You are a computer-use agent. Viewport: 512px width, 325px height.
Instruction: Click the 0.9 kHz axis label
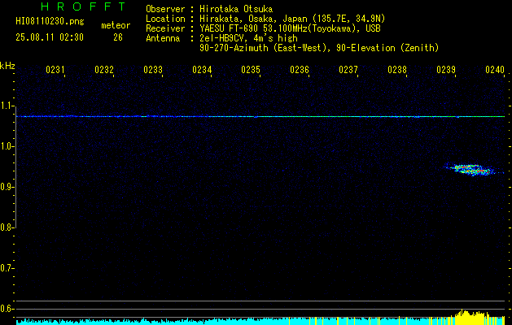click(7, 187)
